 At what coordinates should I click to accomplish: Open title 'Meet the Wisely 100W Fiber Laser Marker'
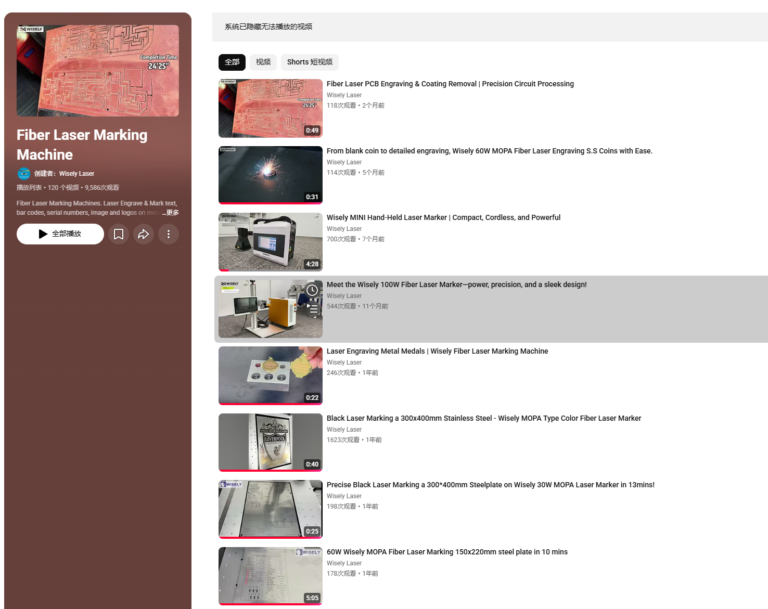pos(456,284)
